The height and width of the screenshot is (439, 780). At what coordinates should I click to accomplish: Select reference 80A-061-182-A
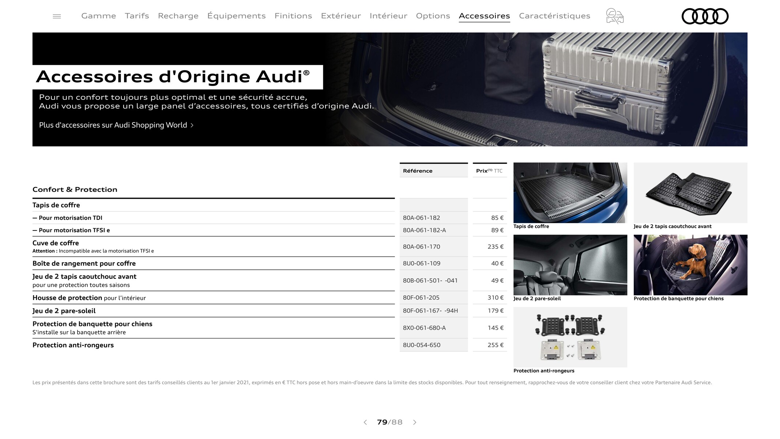[424, 230]
